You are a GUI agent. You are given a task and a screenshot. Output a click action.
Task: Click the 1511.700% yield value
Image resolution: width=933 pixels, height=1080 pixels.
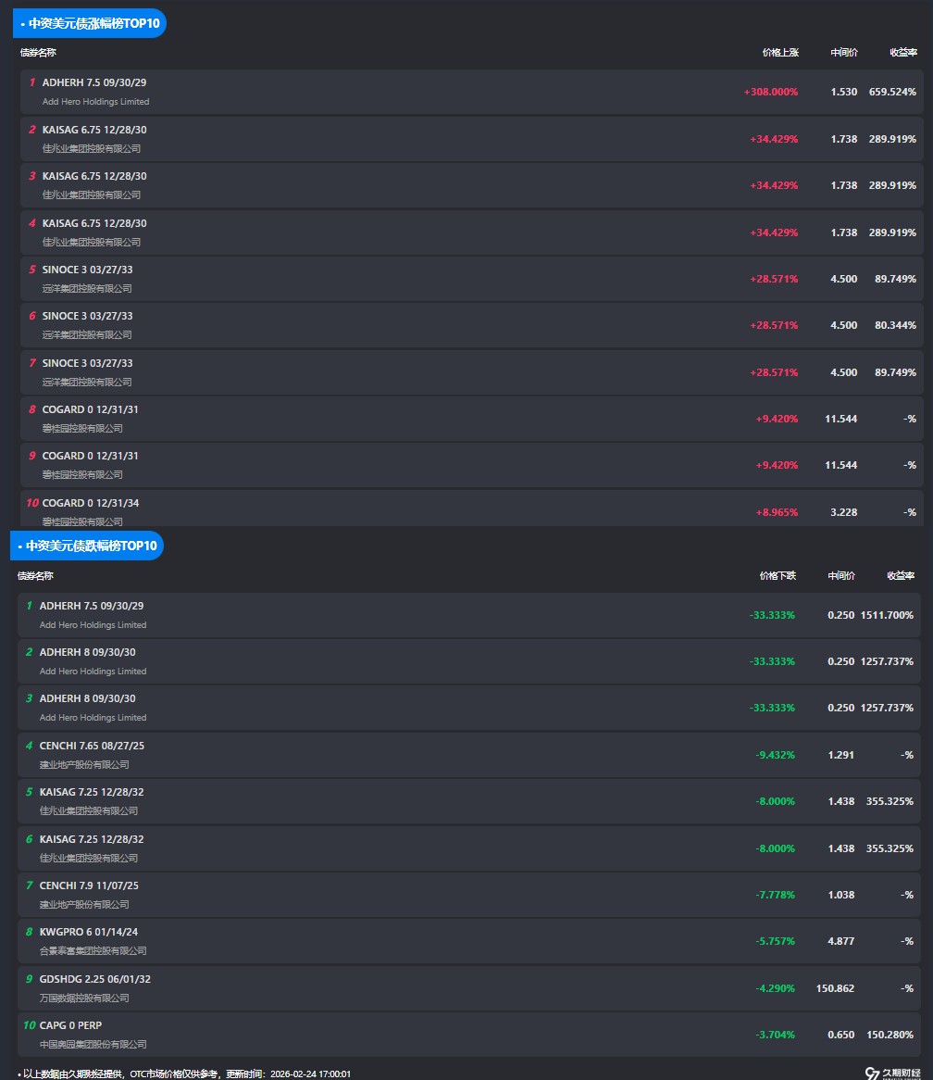(887, 615)
